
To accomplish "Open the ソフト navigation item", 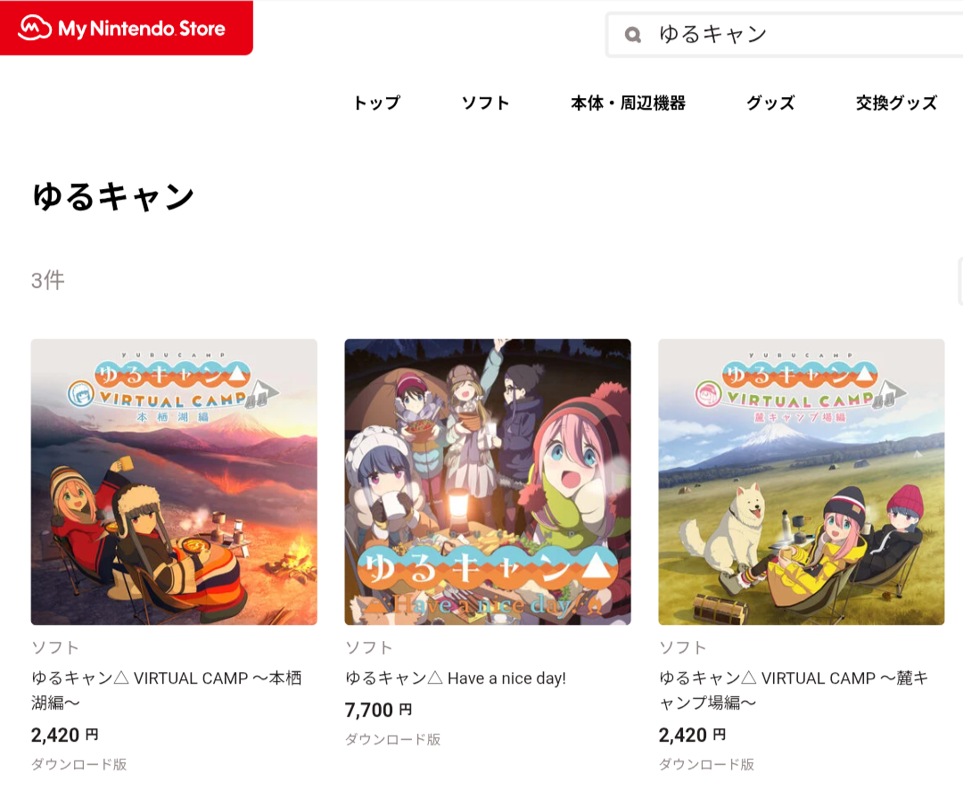I will (485, 103).
